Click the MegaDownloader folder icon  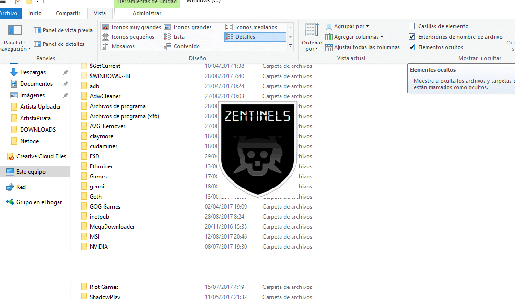[x=84, y=227]
